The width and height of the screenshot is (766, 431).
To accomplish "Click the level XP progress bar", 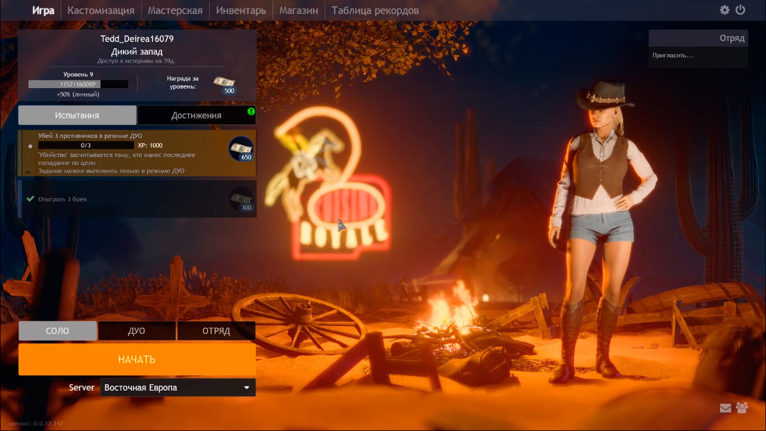I will click(79, 84).
